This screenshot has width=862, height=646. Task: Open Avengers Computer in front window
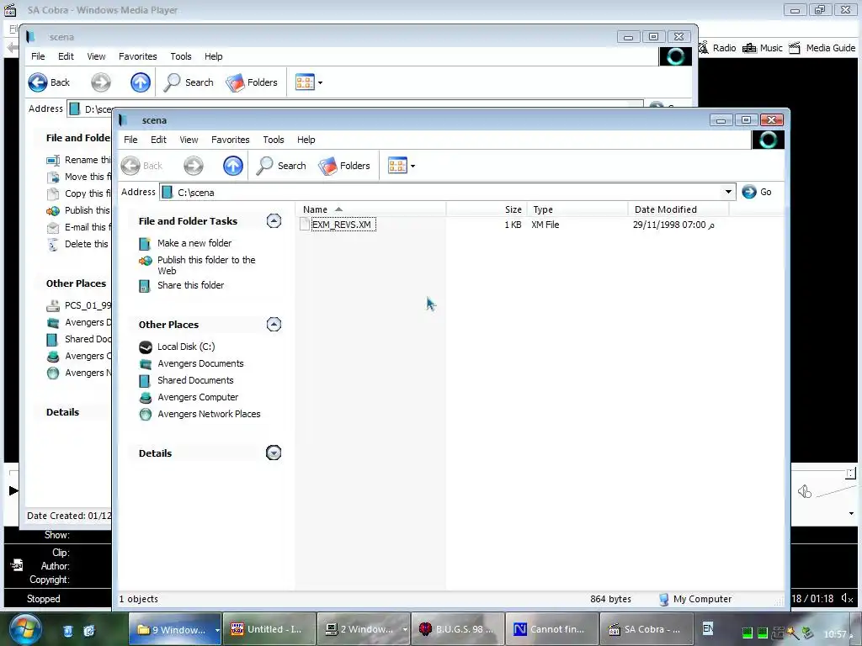(x=198, y=397)
